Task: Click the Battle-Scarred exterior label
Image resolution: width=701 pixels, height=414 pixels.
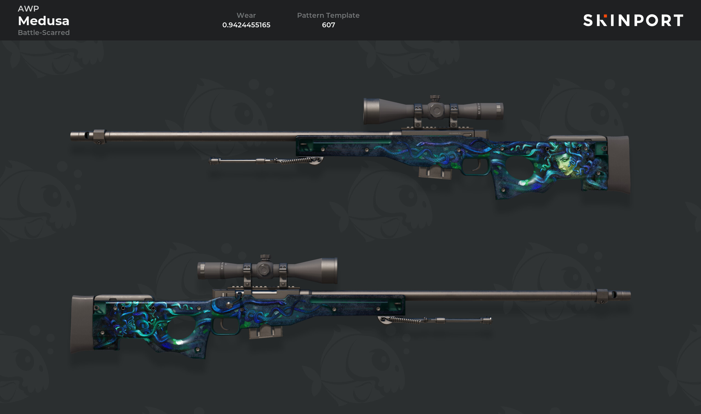Action: pyautogui.click(x=44, y=33)
